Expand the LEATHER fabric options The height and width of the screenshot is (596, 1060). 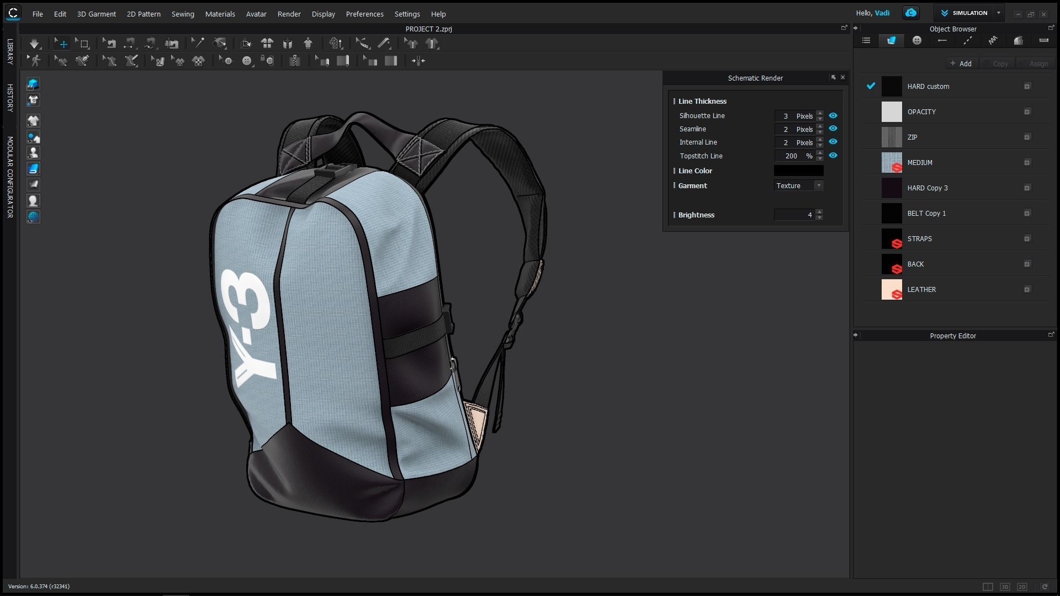(x=1027, y=290)
